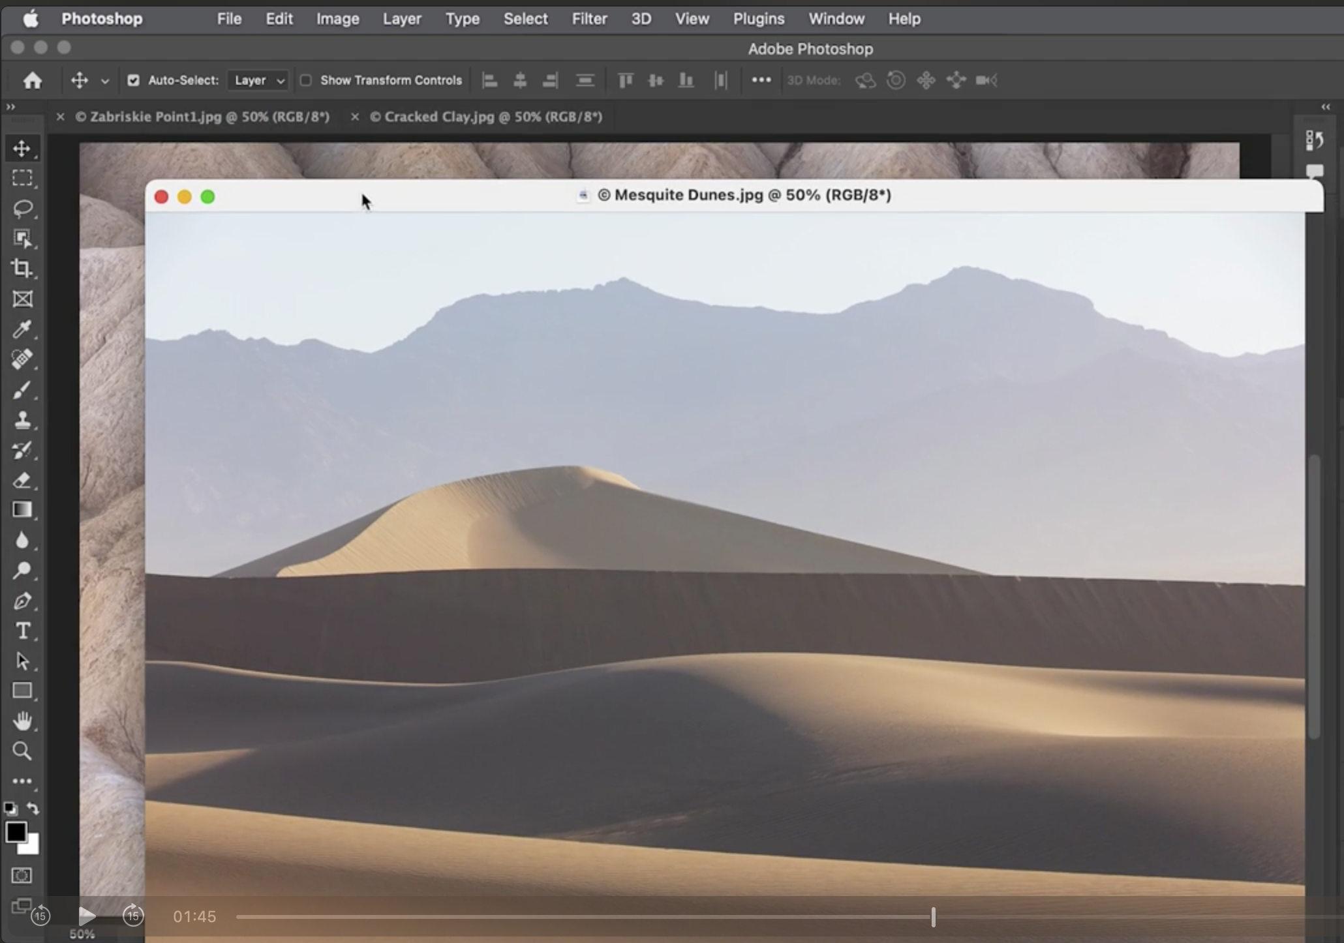
Task: Expand the collapsed right panels
Action: point(1325,107)
